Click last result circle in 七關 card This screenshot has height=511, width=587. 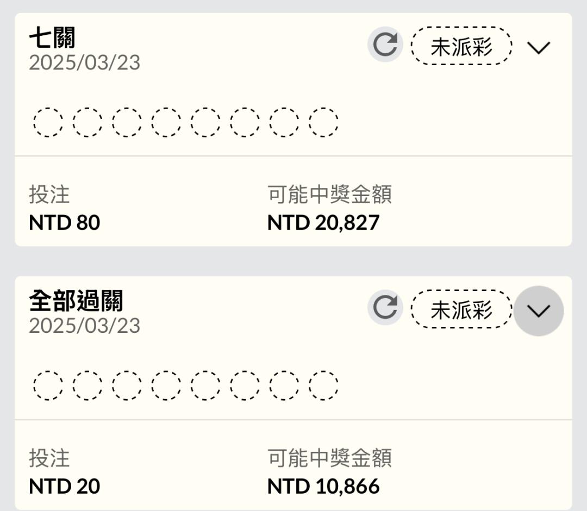pyautogui.click(x=324, y=122)
